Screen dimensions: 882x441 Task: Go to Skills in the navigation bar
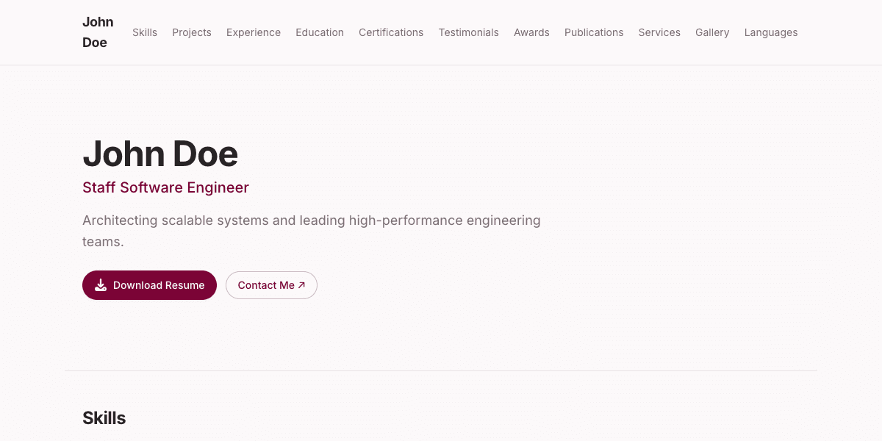pos(145,32)
